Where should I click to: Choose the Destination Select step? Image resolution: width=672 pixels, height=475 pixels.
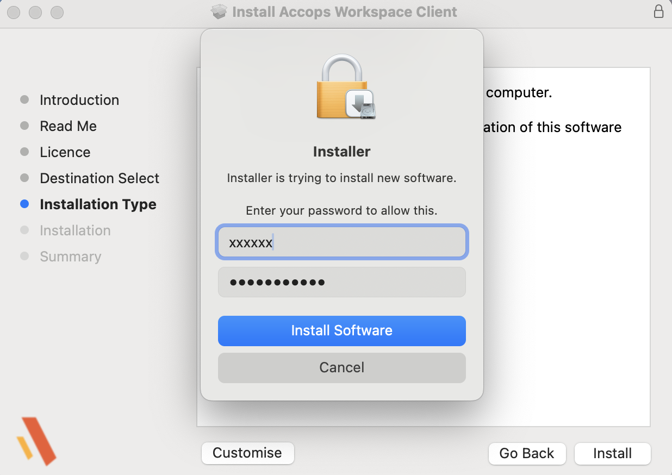(x=99, y=178)
